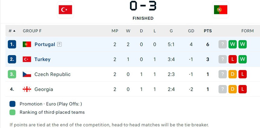
Task: Click the Georgia flag icon
Action: 27,89
